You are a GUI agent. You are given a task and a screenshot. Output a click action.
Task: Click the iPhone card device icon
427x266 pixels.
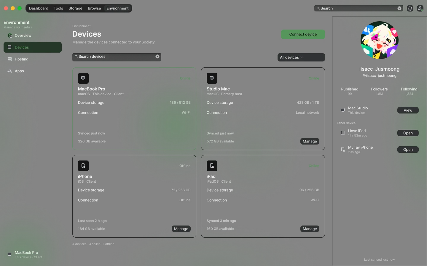pos(83,166)
